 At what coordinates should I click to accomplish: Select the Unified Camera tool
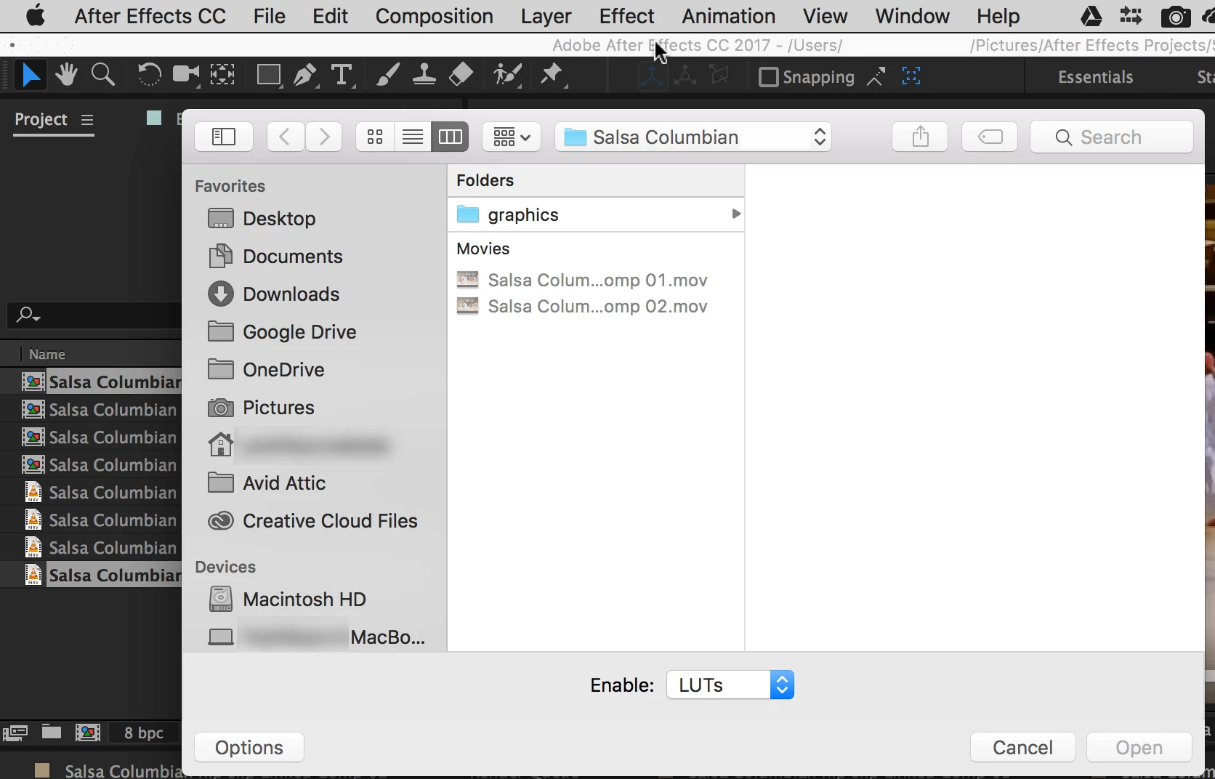[x=186, y=75]
